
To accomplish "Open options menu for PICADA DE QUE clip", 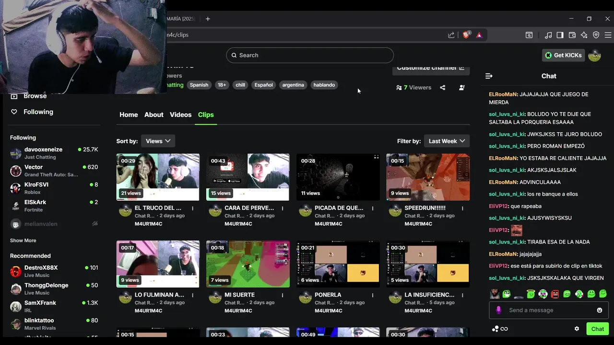I will (373, 208).
